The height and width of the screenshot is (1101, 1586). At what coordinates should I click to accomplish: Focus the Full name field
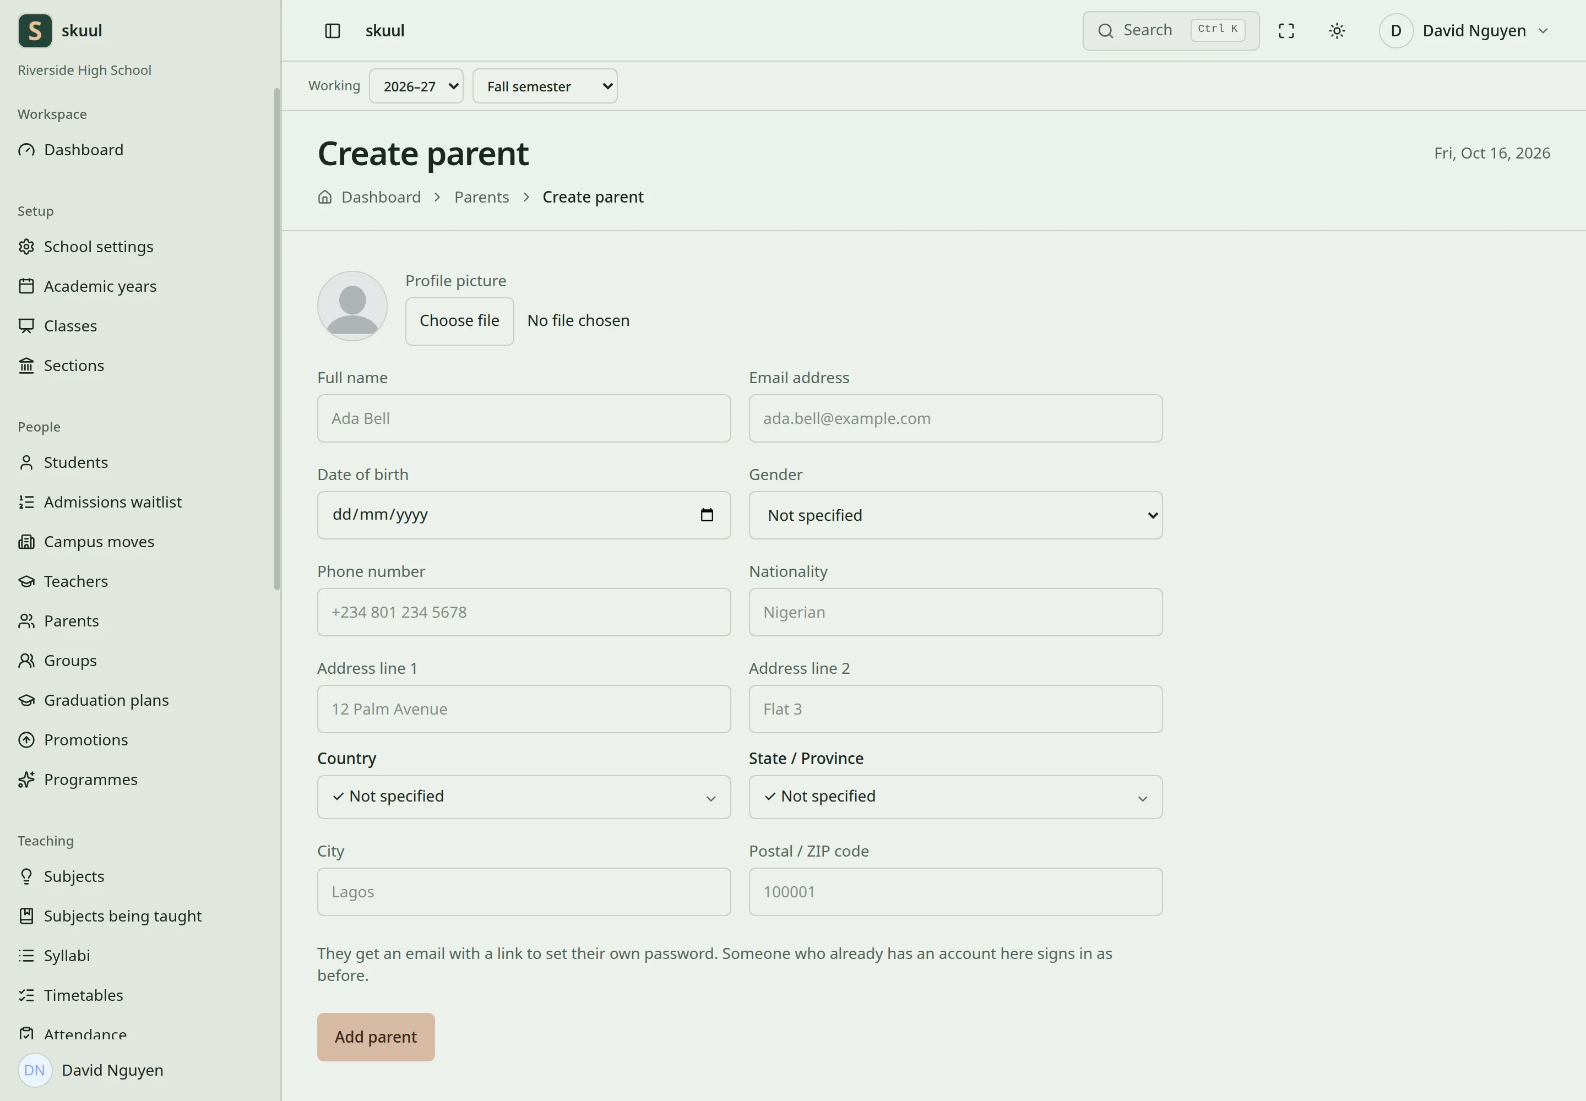pos(524,419)
